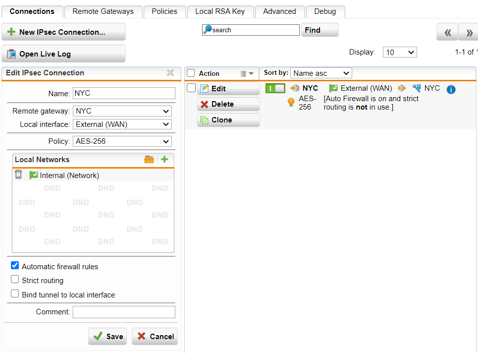Open the Remote gateway dropdown
The height and width of the screenshot is (353, 478).
[122, 111]
